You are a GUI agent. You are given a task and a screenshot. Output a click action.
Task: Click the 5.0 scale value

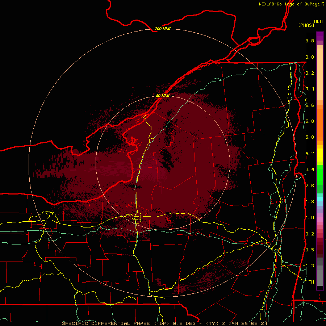pos(310,137)
